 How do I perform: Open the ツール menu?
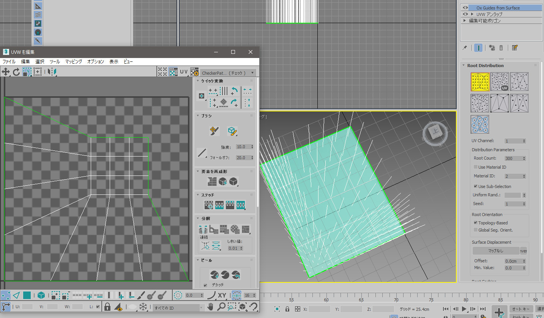[x=55, y=61]
